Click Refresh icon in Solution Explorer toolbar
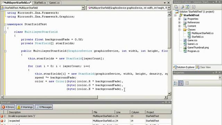The height and width of the screenshot is (125, 222). [187, 7]
